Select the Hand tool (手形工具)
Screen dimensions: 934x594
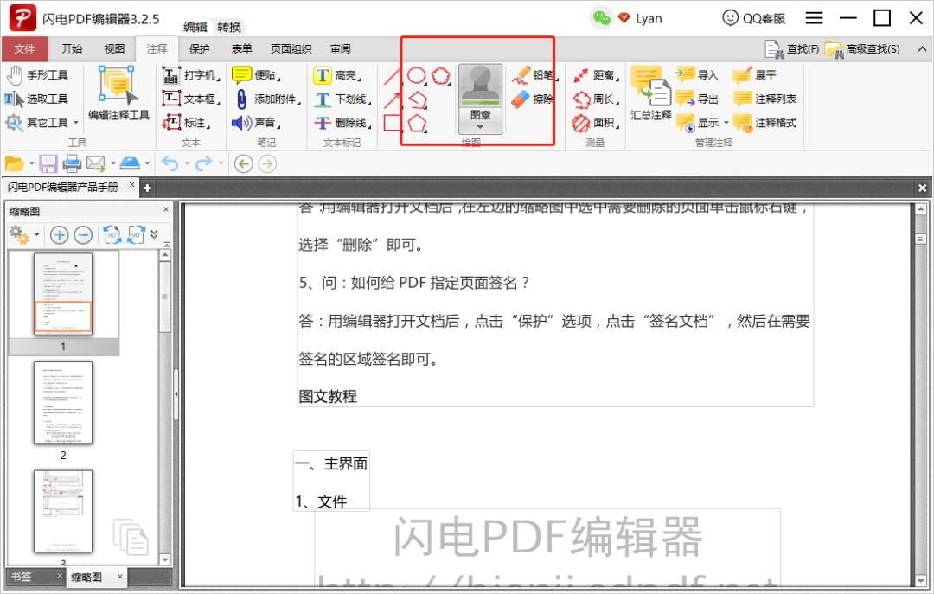[x=37, y=75]
